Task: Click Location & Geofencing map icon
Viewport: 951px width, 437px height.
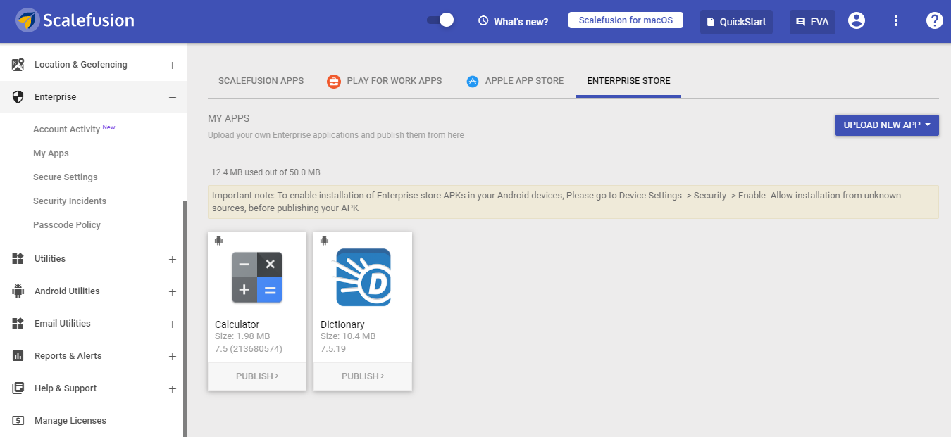Action: point(18,65)
